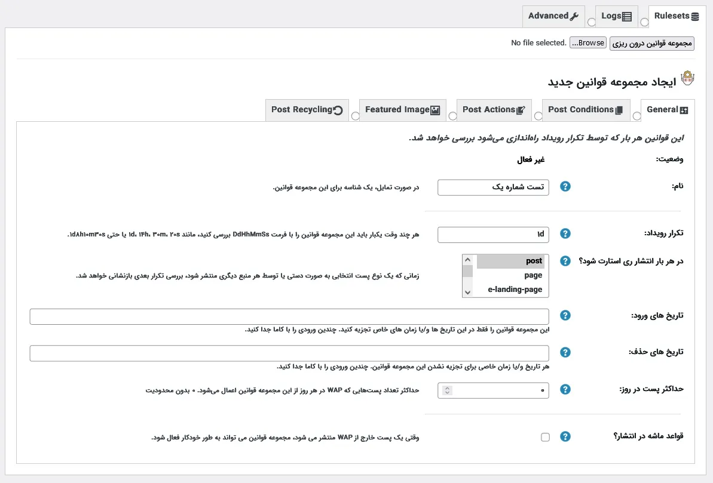Select 'post' in the post type list

point(510,261)
